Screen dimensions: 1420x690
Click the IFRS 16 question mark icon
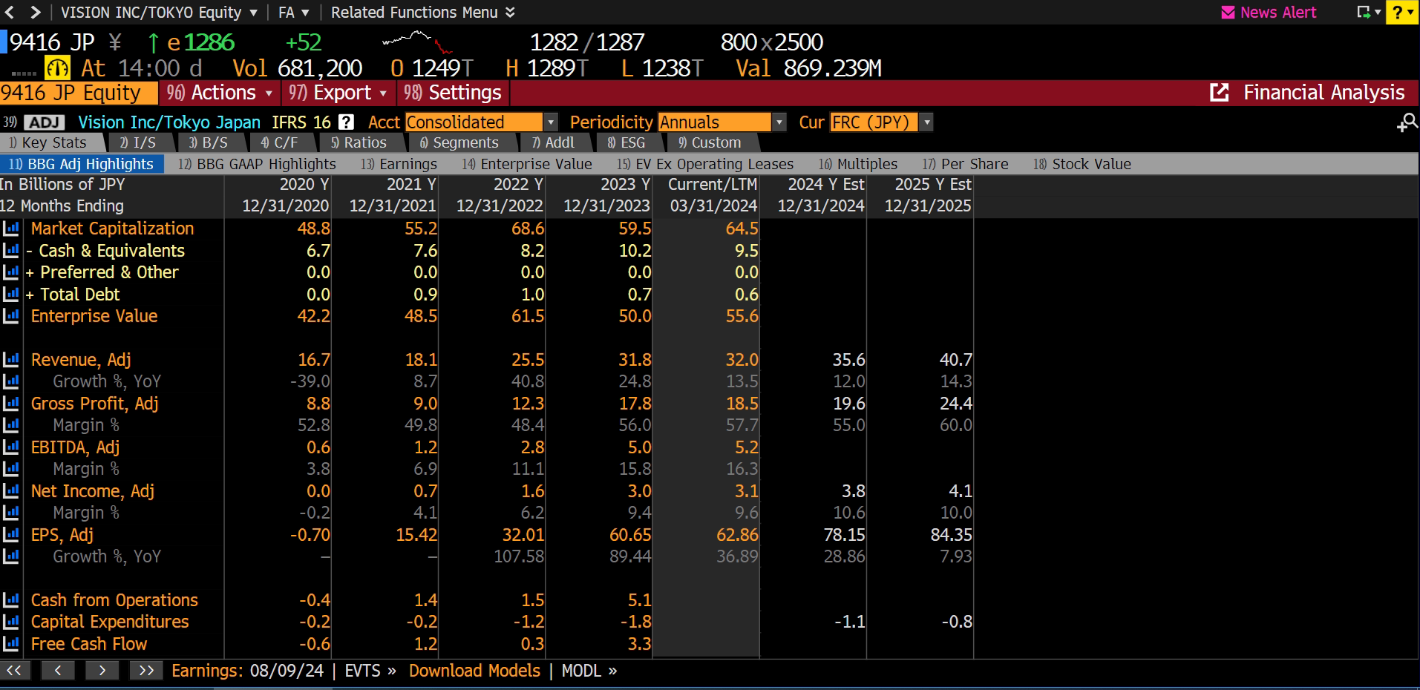pos(346,122)
